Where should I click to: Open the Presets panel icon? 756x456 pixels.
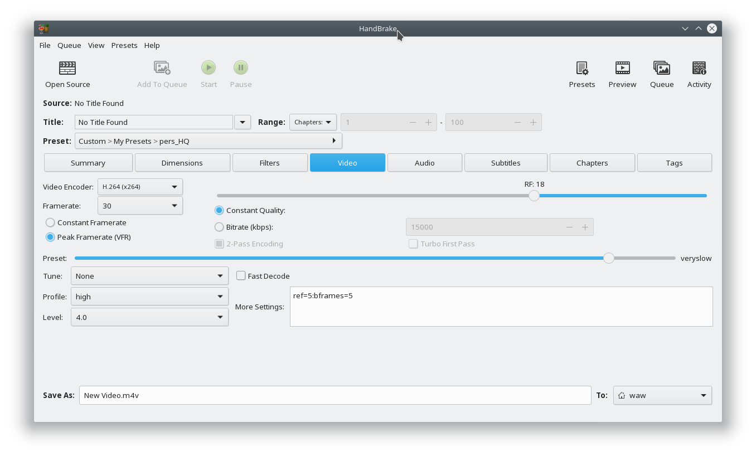point(582,68)
